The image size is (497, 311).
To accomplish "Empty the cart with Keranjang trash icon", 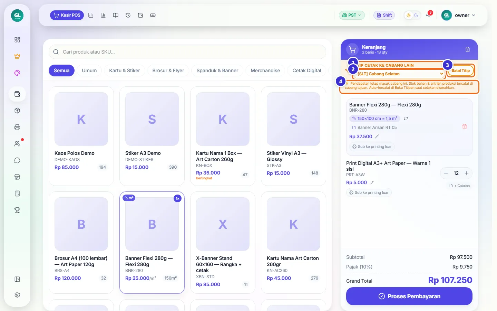I will [x=468, y=49].
